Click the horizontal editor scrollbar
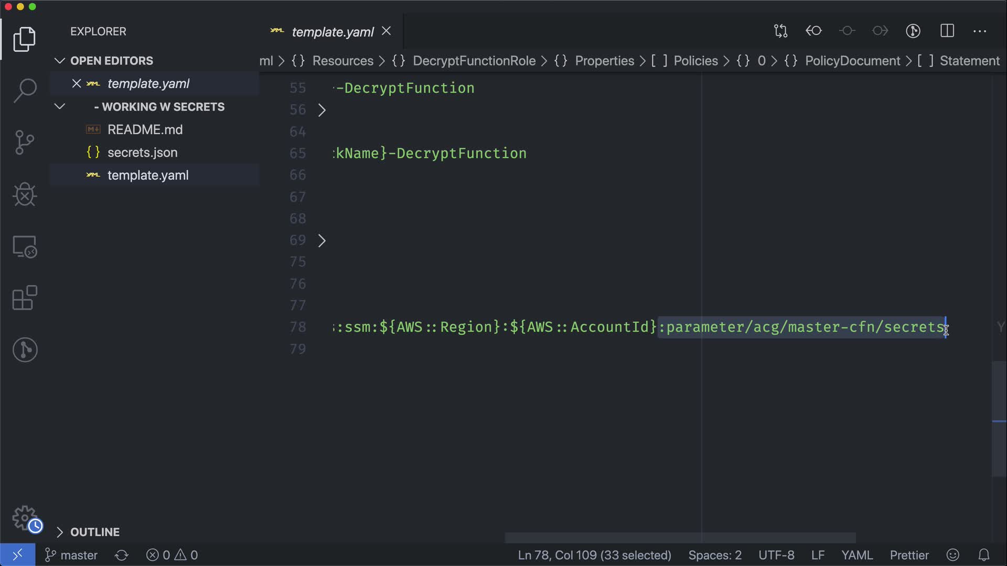This screenshot has width=1007, height=566. 680,538
